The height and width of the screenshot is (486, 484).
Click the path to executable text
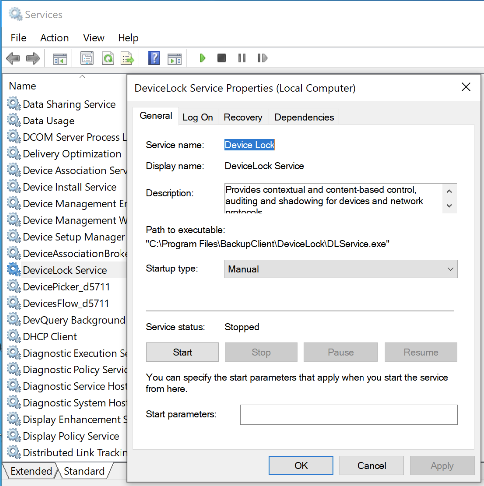click(268, 244)
